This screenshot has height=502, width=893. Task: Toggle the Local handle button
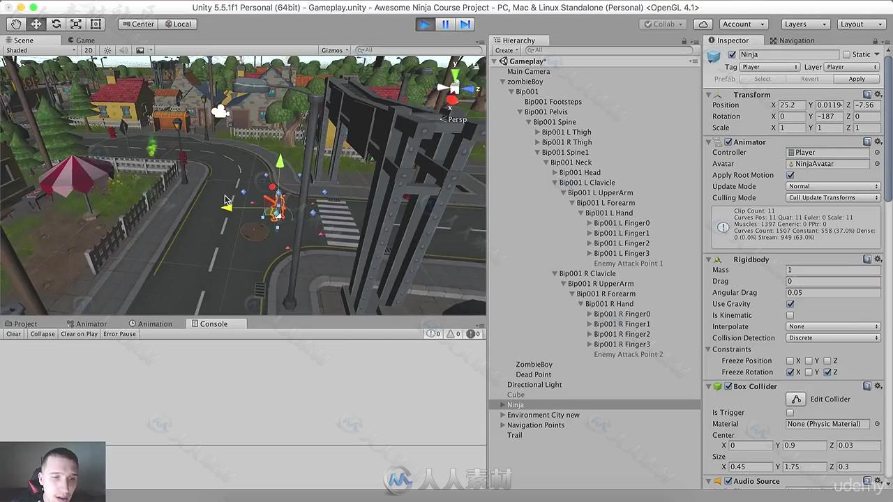[177, 24]
